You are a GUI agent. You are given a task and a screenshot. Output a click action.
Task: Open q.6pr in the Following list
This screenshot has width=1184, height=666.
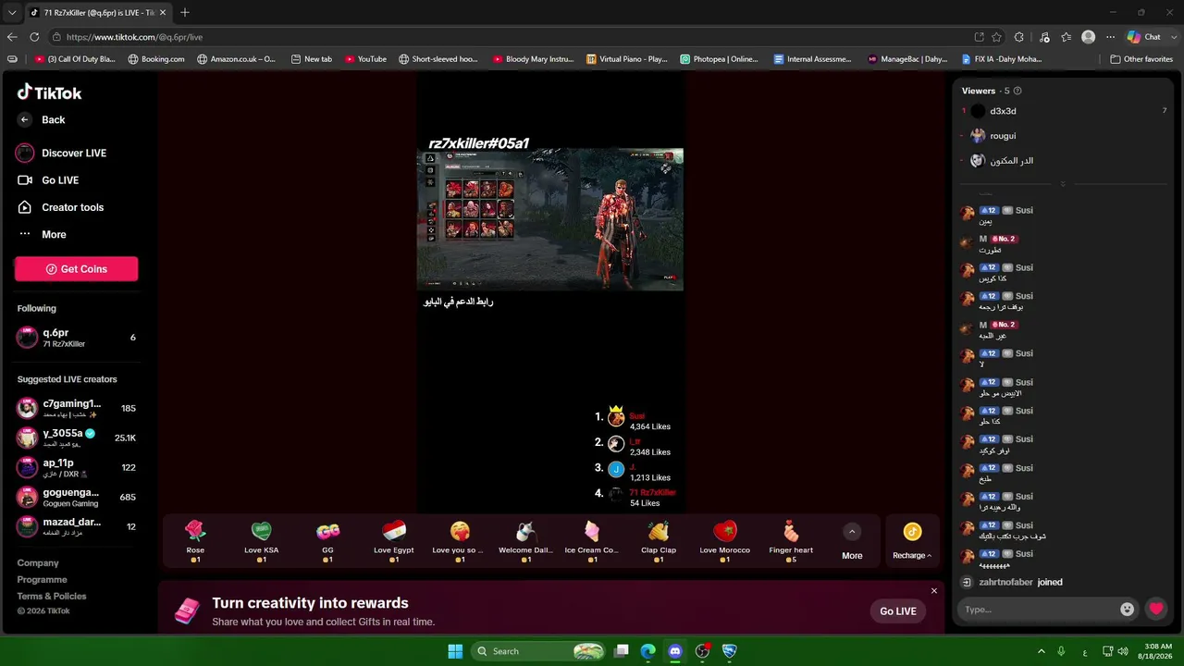point(76,338)
